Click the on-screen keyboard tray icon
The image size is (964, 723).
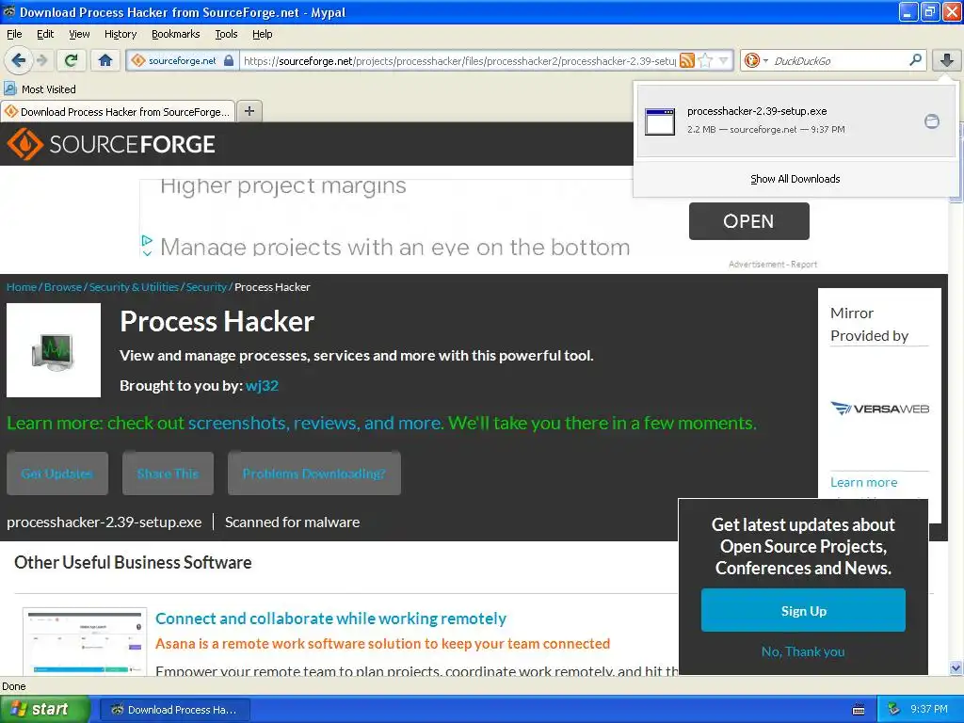(x=859, y=710)
